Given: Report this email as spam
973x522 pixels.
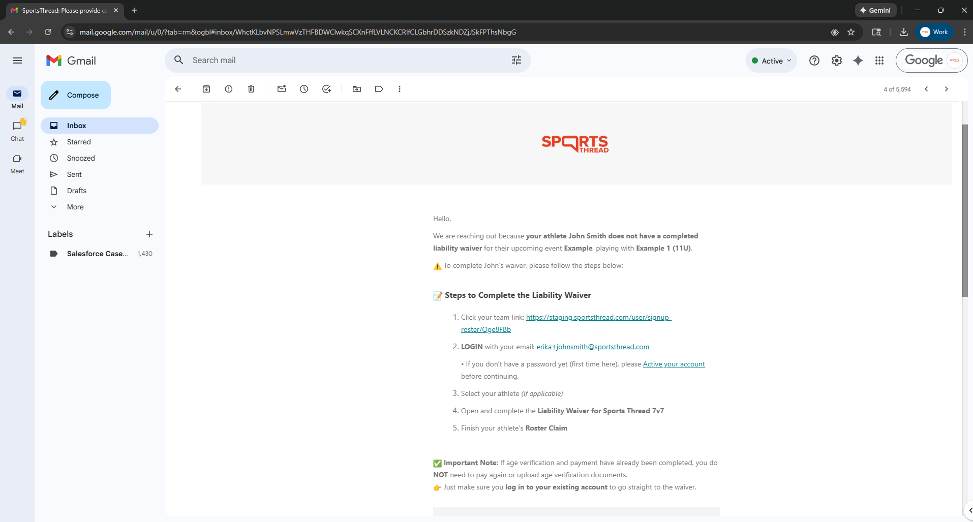Looking at the screenshot, I should point(229,89).
